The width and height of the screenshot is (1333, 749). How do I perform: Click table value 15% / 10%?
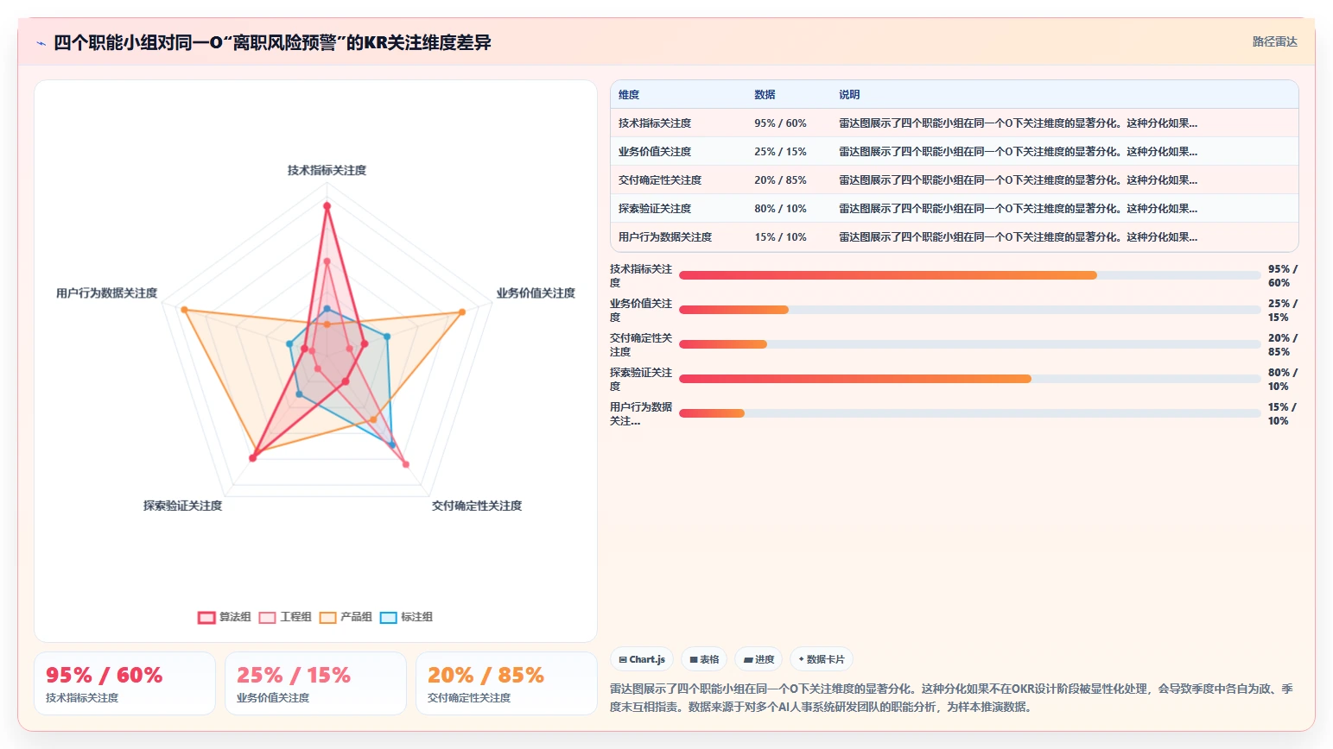tap(780, 237)
